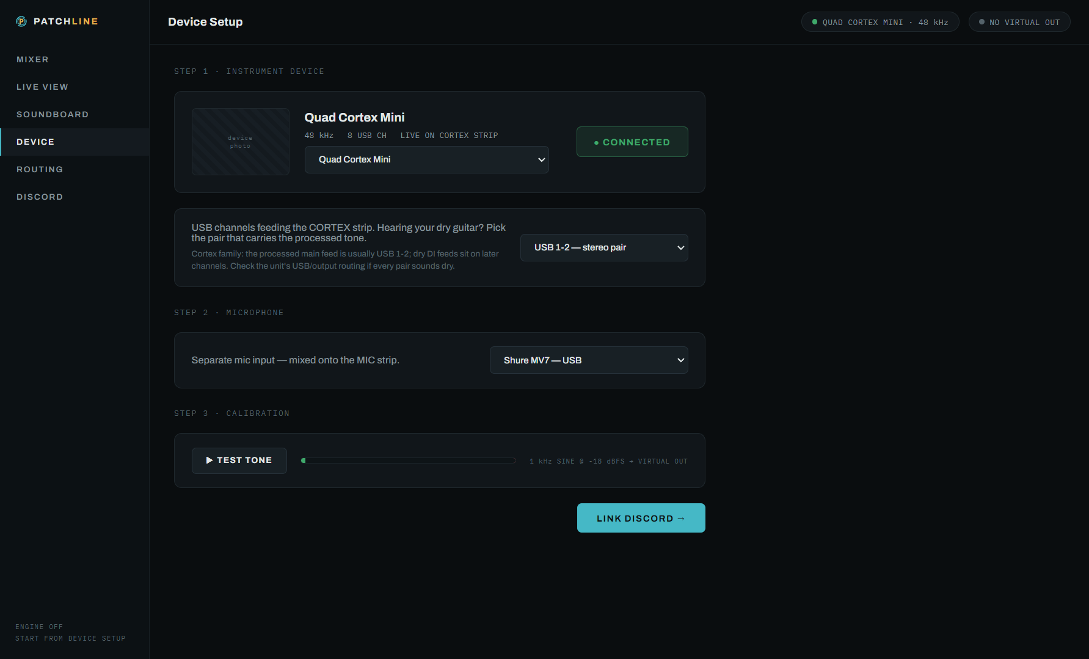Image resolution: width=1089 pixels, height=659 pixels.
Task: Go to Live View
Action: 75,87
